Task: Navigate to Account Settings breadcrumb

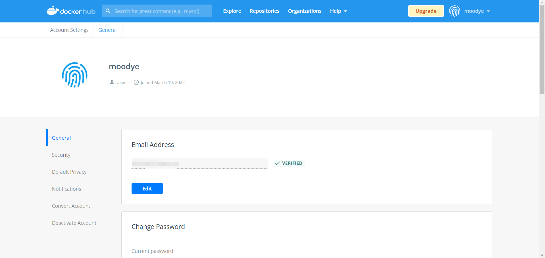Action: [x=69, y=30]
